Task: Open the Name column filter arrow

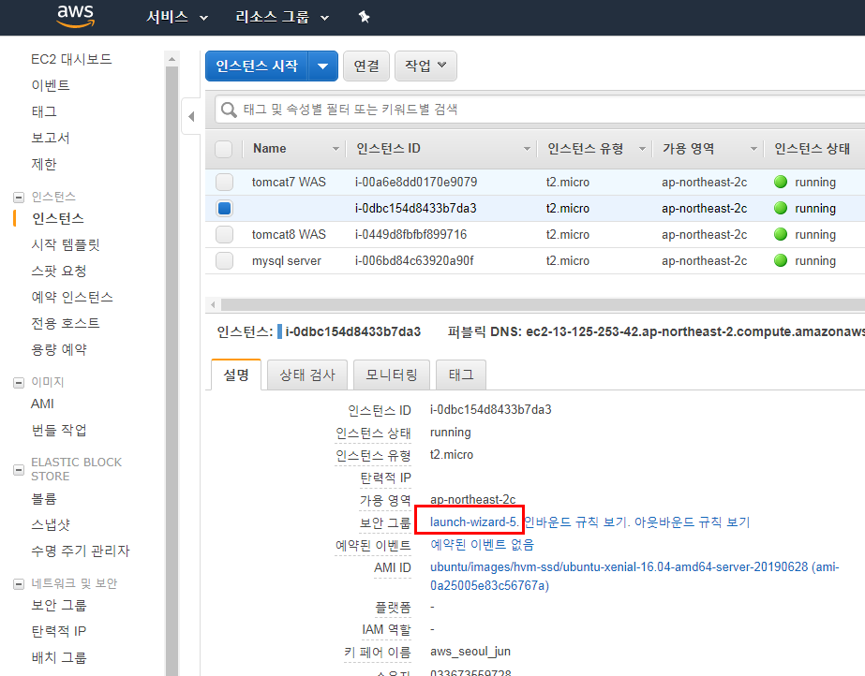Action: click(336, 149)
